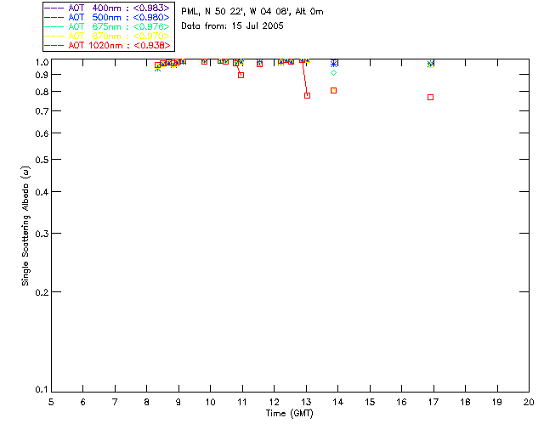
Task: Click the x-axis tick label 6
Action: tap(83, 402)
